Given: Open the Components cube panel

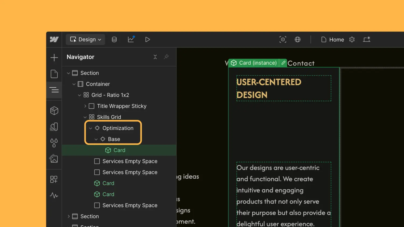Looking at the screenshot, I should click(54, 111).
